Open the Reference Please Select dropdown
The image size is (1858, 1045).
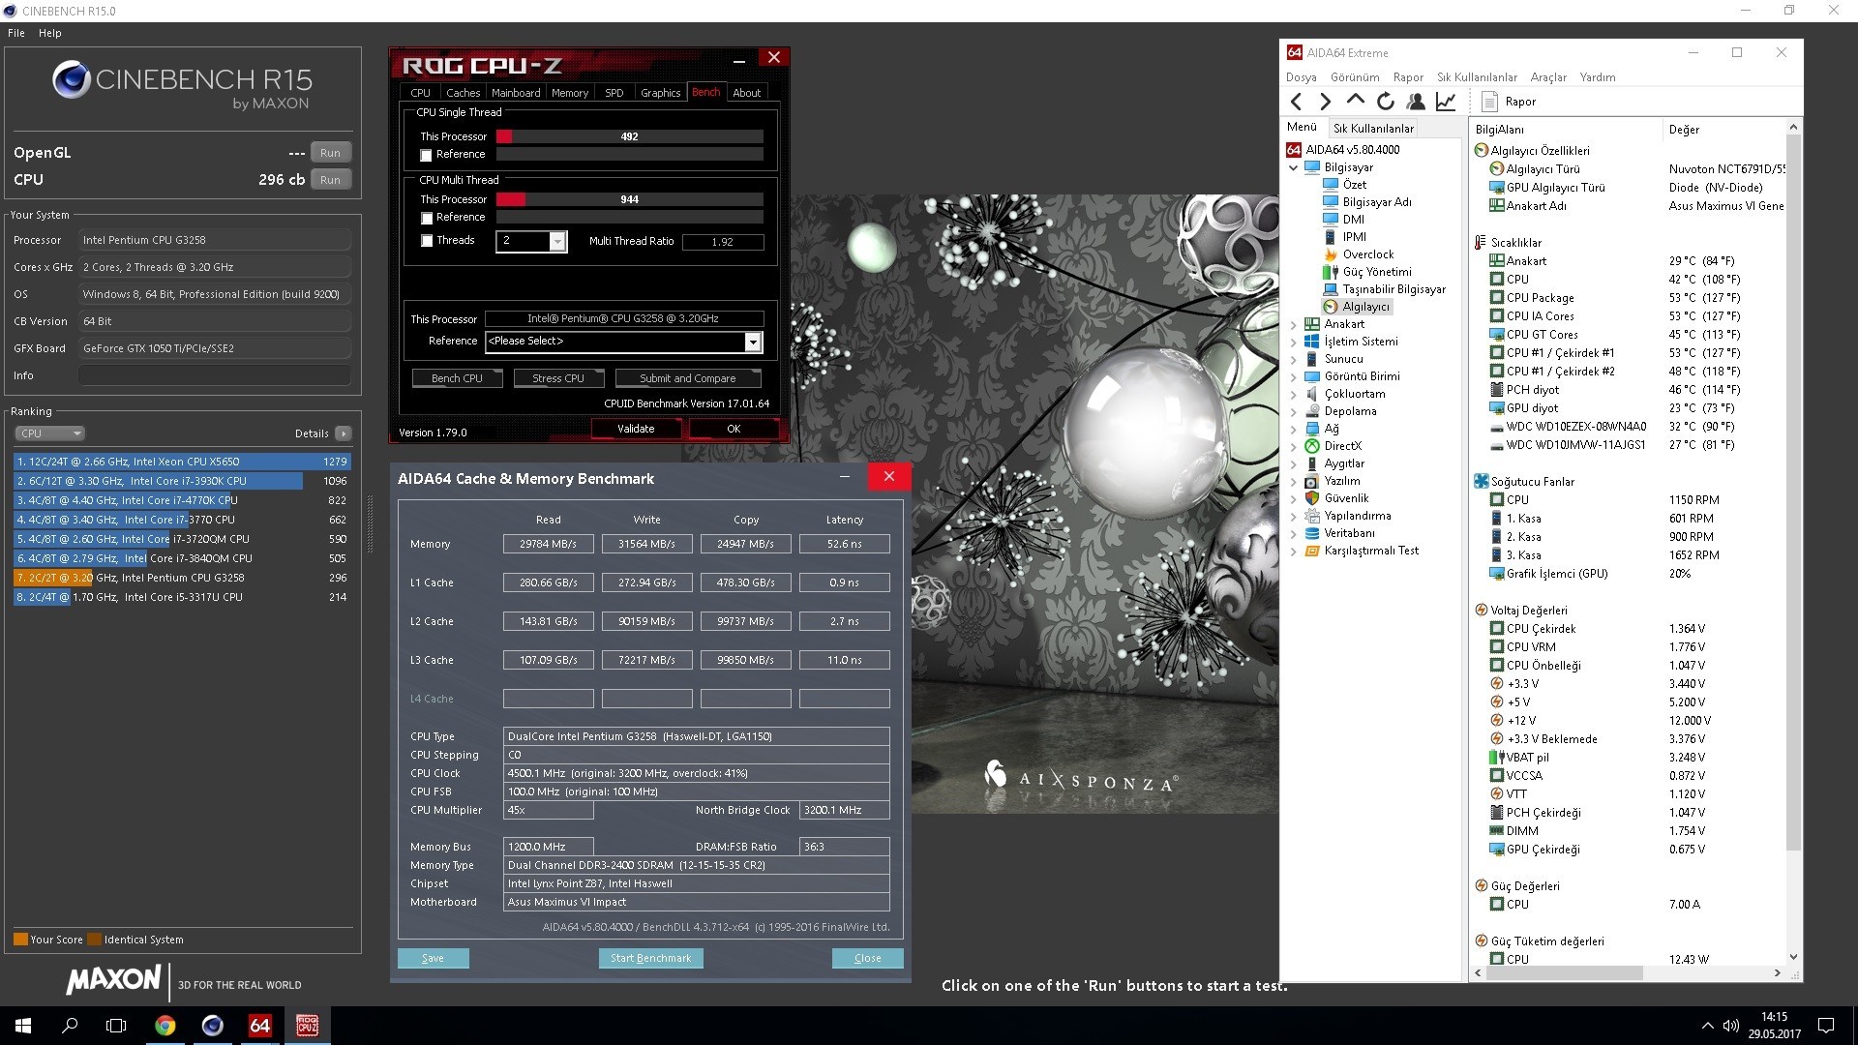(752, 342)
